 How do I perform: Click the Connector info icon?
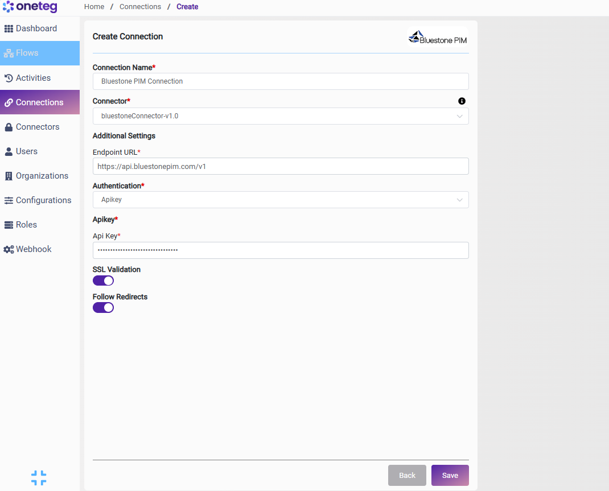coord(462,101)
